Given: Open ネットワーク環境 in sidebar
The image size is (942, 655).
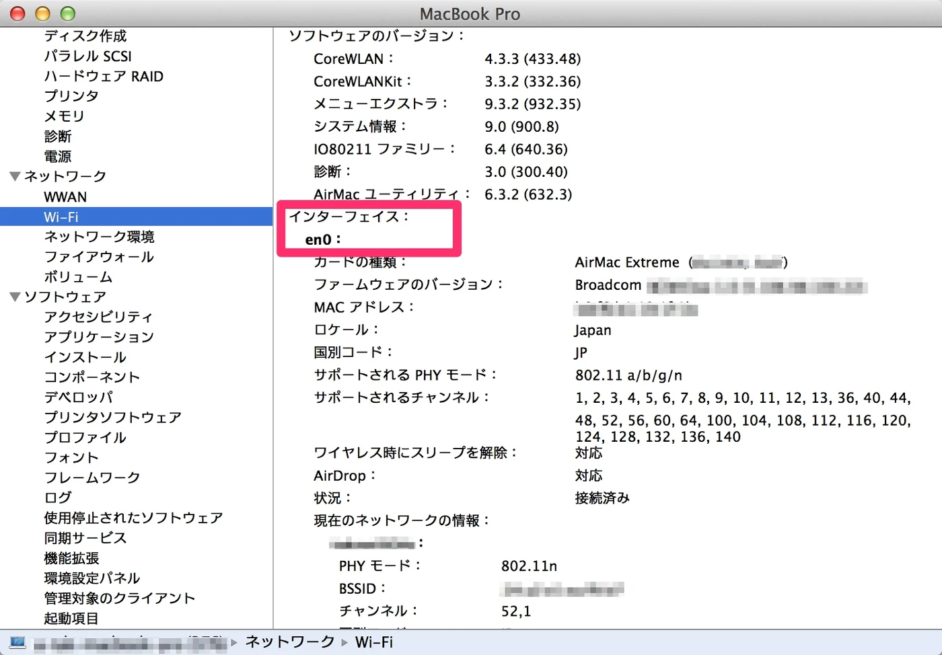Looking at the screenshot, I should (99, 237).
